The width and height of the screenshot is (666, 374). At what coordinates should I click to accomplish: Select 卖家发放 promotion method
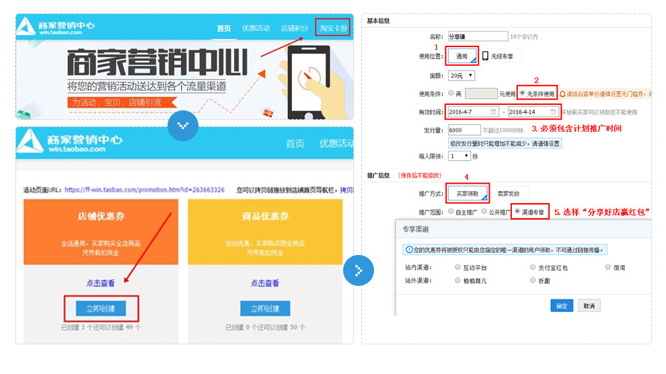[509, 194]
